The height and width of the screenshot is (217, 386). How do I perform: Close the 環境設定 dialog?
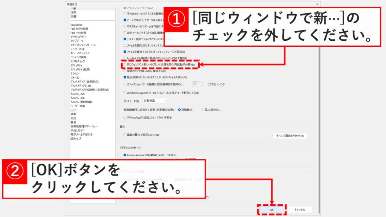(x=317, y=4)
